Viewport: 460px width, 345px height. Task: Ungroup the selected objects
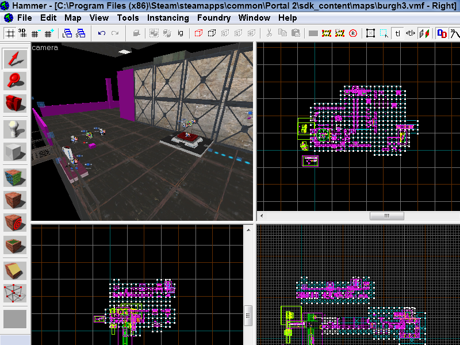[x=167, y=33]
